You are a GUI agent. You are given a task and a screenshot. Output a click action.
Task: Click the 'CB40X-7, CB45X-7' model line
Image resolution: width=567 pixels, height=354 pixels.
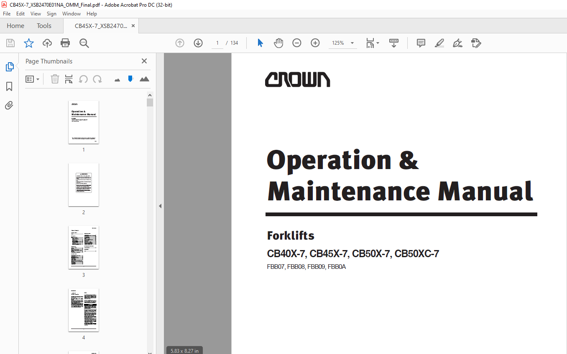353,254
